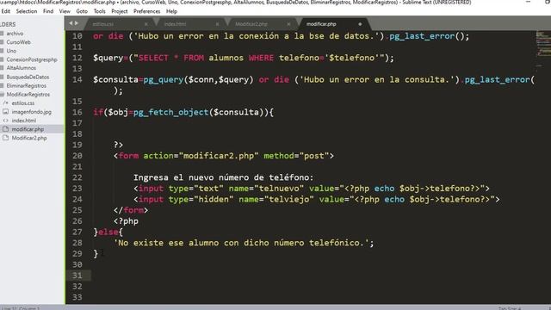The width and height of the screenshot is (551, 310).
Task: Click on pg_fetch_object in line 16
Action: pyautogui.click(x=170, y=112)
